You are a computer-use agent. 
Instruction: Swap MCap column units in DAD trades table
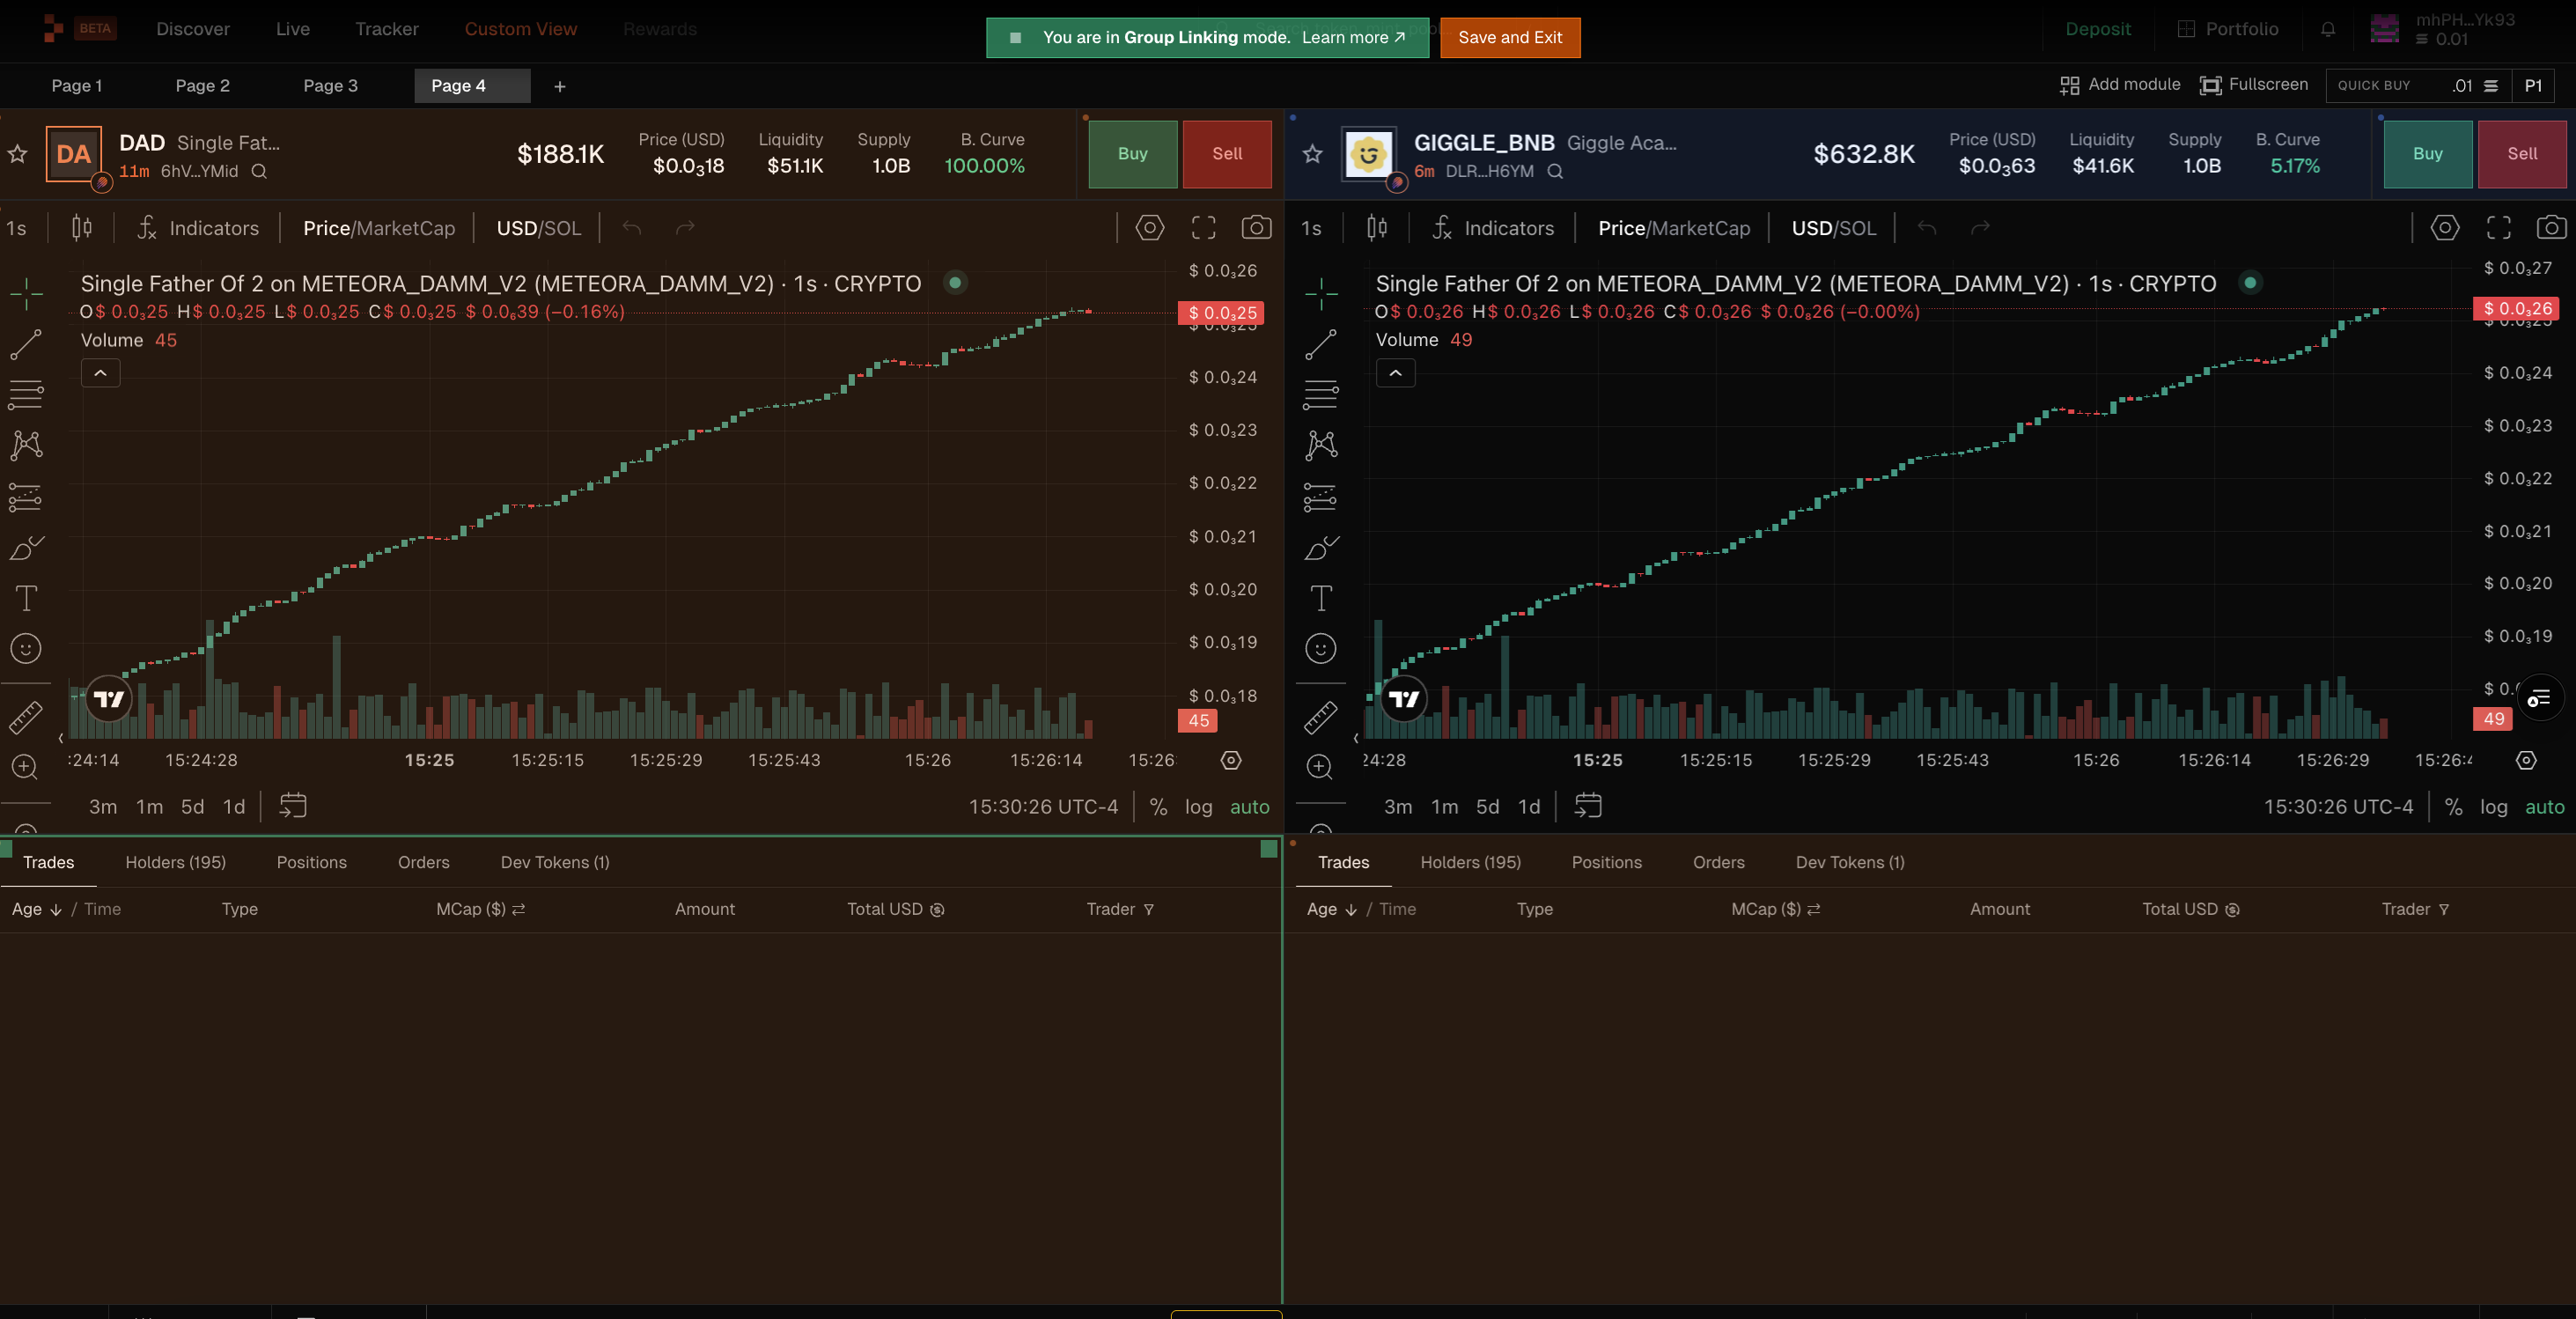pyautogui.click(x=519, y=909)
